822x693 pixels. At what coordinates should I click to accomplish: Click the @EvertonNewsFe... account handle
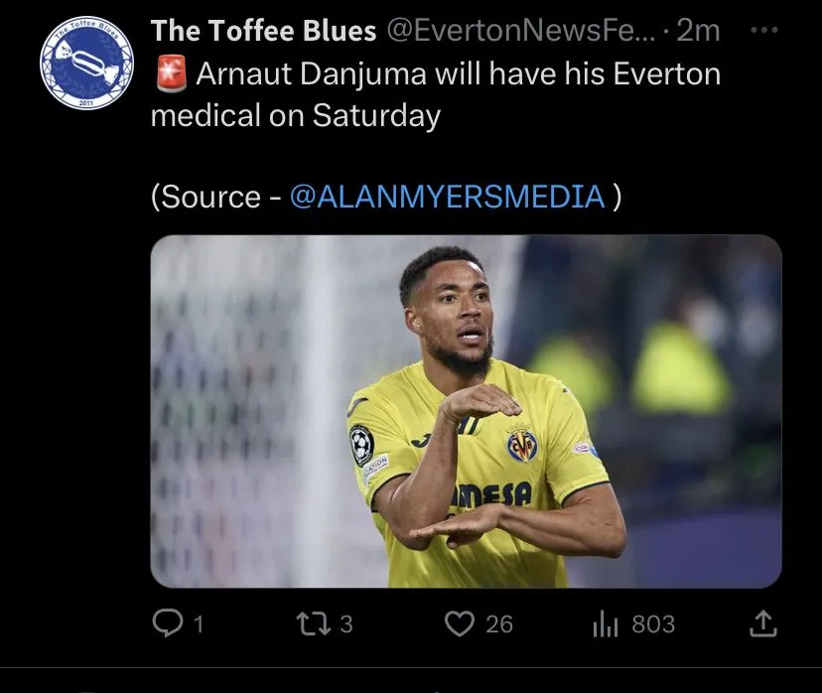pyautogui.click(x=516, y=31)
